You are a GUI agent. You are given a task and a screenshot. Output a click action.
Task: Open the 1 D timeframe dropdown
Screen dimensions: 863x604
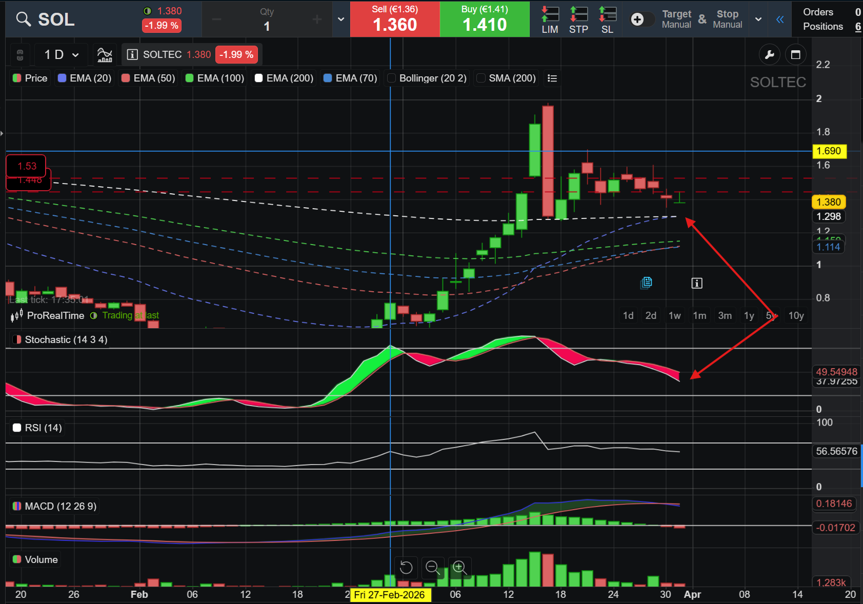[x=62, y=55]
